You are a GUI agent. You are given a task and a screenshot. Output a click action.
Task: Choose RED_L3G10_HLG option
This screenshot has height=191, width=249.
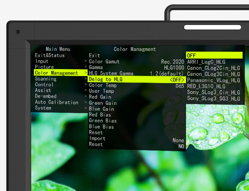206,86
